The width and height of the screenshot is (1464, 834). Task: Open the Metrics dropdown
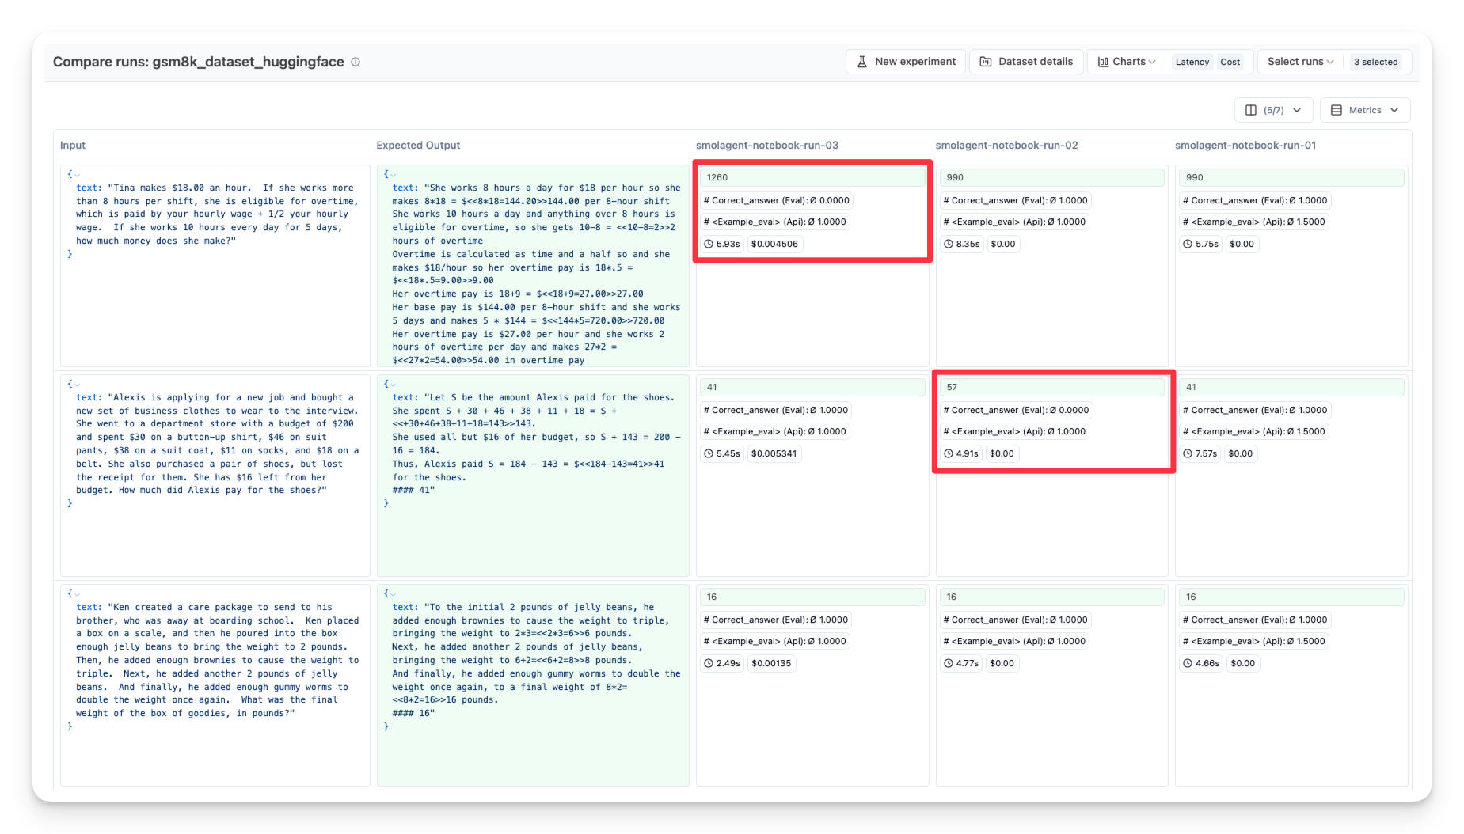point(1365,110)
